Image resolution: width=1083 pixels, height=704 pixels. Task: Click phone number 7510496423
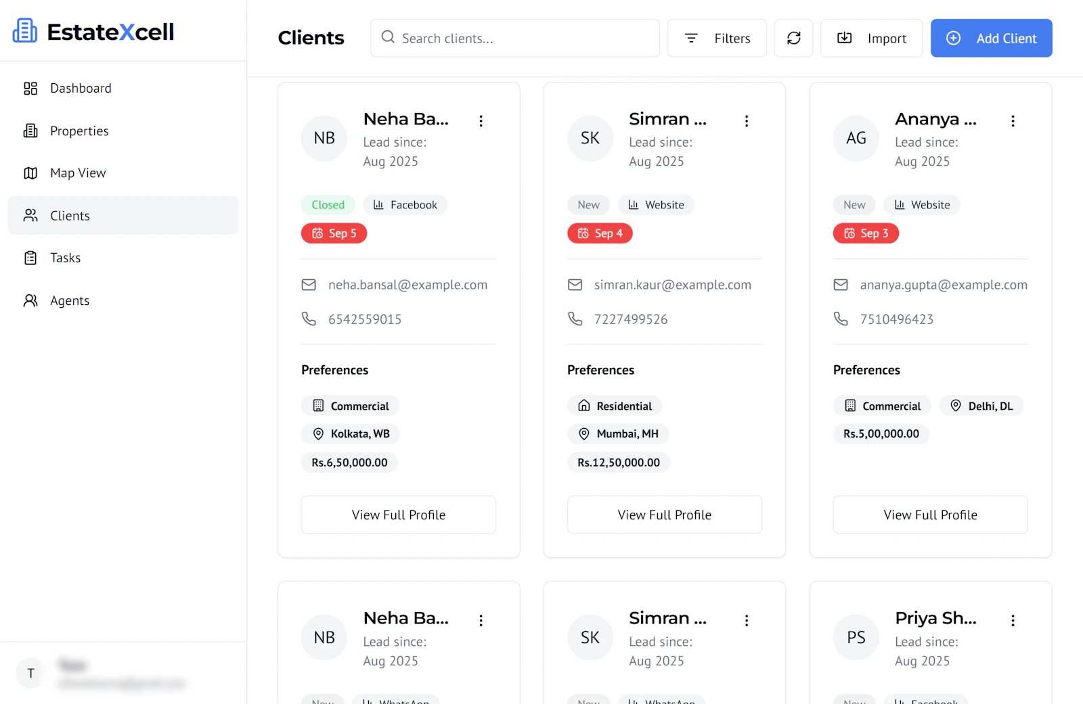coord(897,319)
